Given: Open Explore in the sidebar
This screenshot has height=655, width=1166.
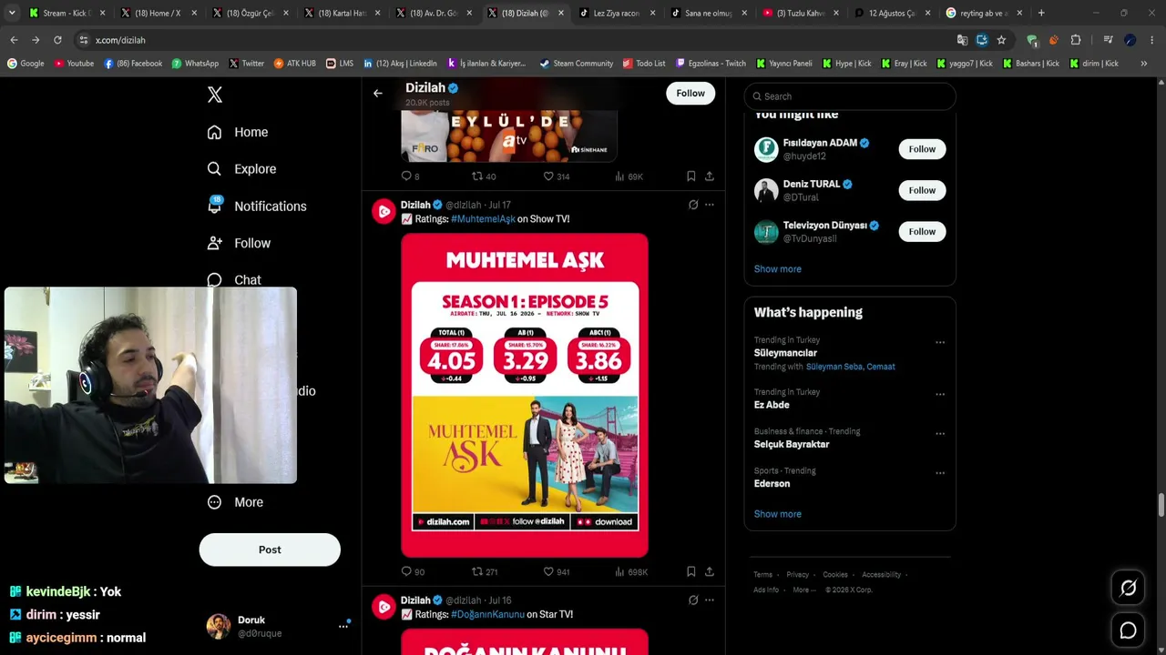Looking at the screenshot, I should click(241, 169).
